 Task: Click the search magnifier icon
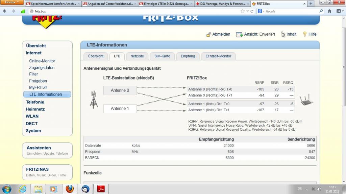321,11
